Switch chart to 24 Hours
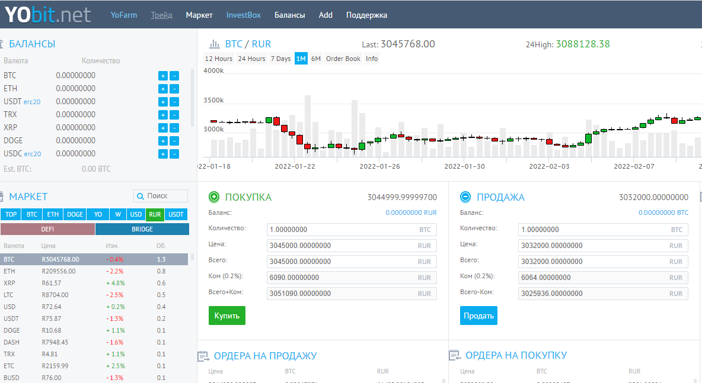This screenshot has width=702, height=383. pos(251,59)
